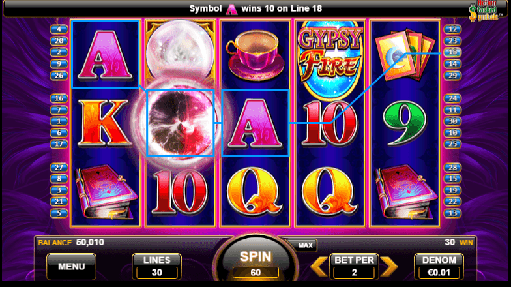Click the Gypsy Fire logo symbol
Screen dimensions: 511x287
tap(330, 59)
